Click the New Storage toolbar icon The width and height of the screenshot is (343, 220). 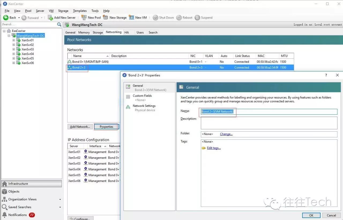coord(106,17)
